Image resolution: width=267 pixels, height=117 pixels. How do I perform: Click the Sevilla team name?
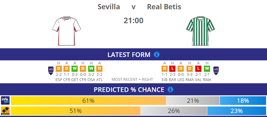[x=109, y=7]
